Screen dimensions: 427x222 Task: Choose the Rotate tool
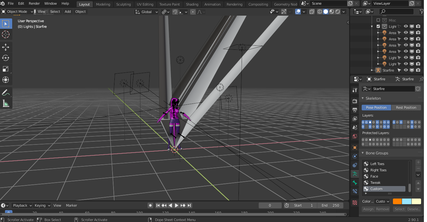(x=6, y=58)
